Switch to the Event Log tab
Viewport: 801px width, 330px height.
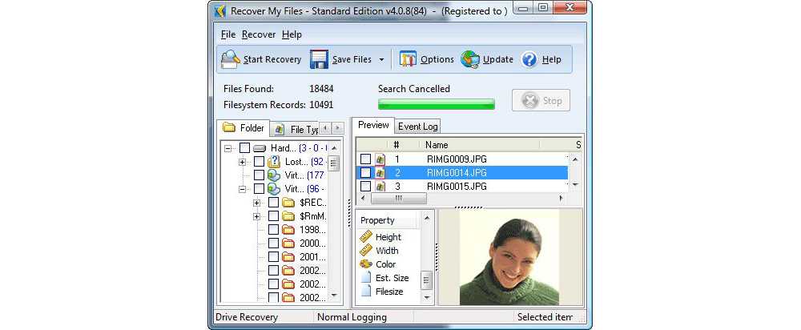(418, 127)
